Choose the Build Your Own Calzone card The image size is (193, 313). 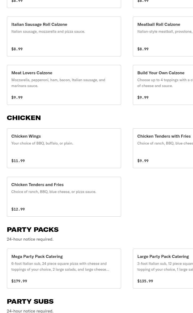click(163, 85)
